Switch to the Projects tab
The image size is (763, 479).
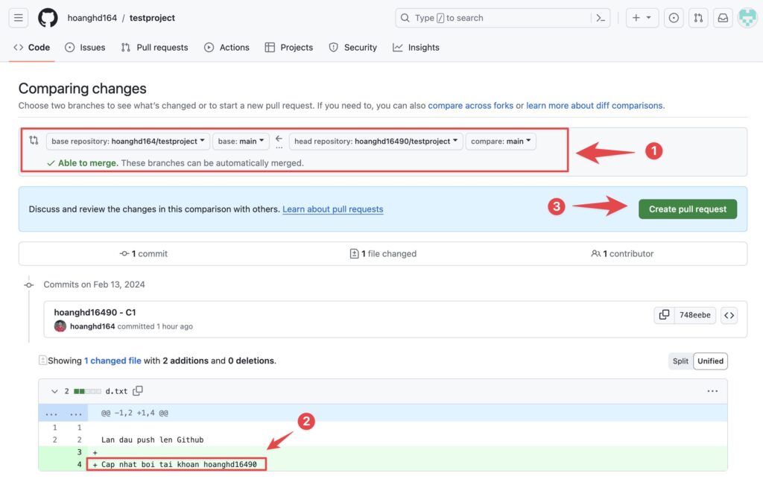coord(289,47)
